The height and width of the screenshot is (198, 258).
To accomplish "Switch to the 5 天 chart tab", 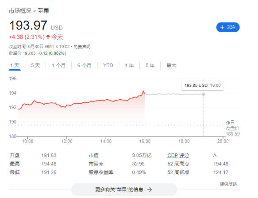I will click(x=35, y=65).
